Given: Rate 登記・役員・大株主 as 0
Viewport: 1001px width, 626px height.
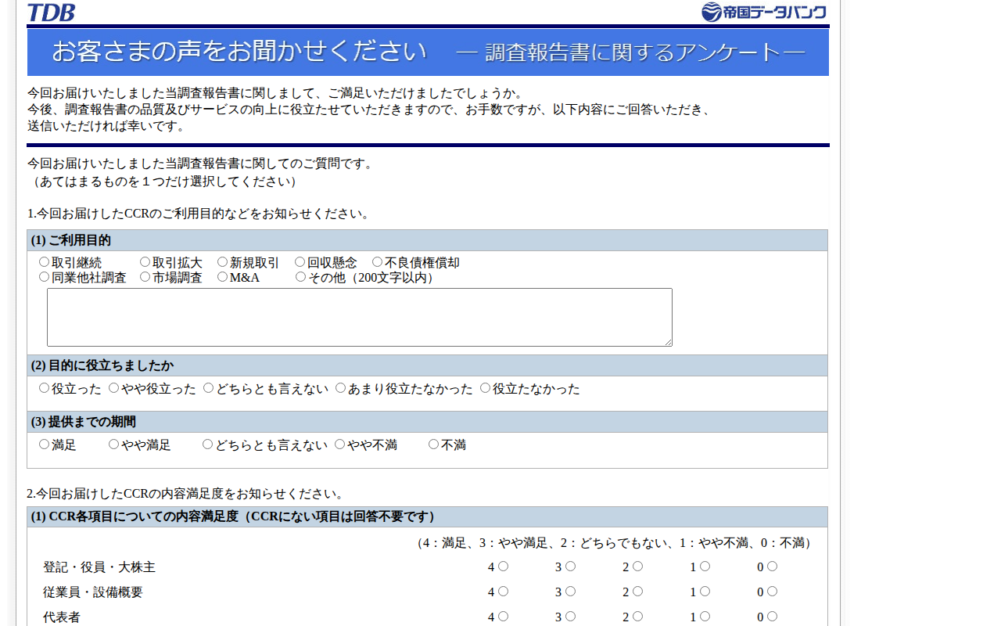Looking at the screenshot, I should pos(772,566).
